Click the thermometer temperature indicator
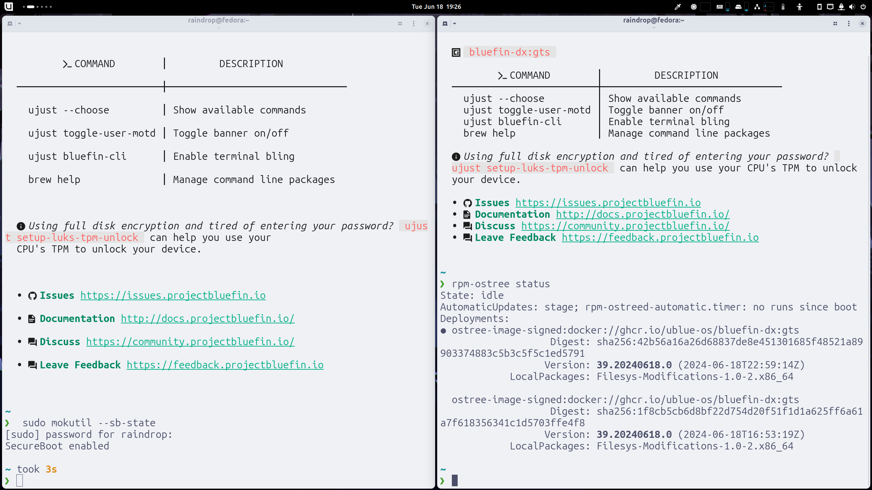 (783, 7)
